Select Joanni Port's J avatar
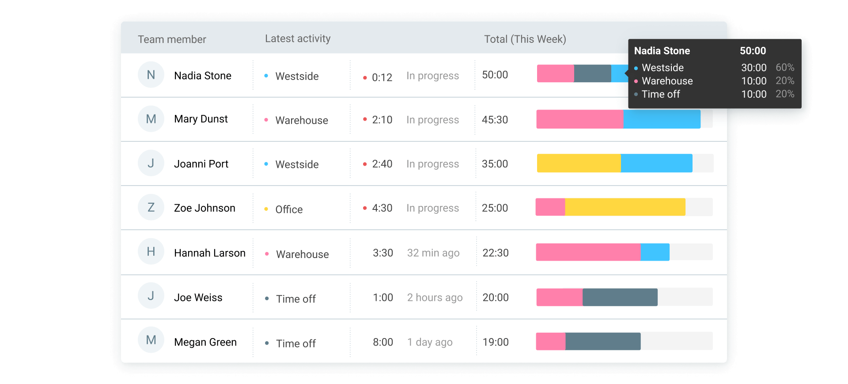The image size is (848, 384). pyautogui.click(x=151, y=163)
